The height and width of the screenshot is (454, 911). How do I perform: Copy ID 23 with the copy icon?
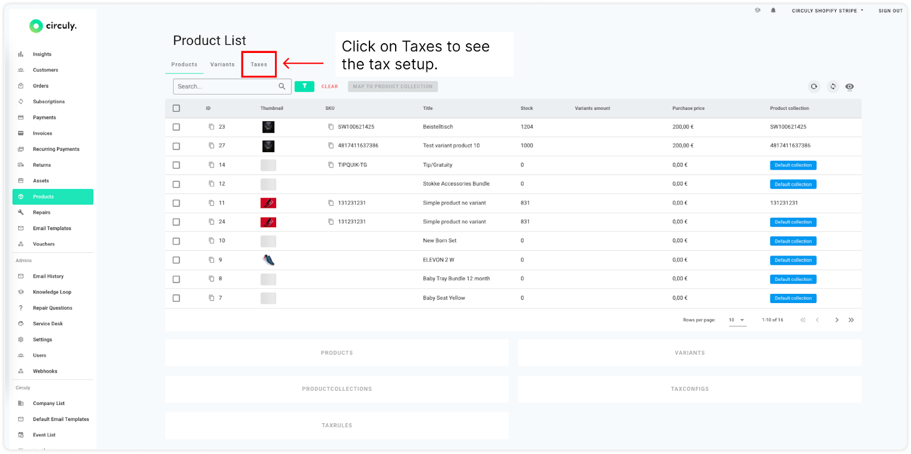pos(211,127)
